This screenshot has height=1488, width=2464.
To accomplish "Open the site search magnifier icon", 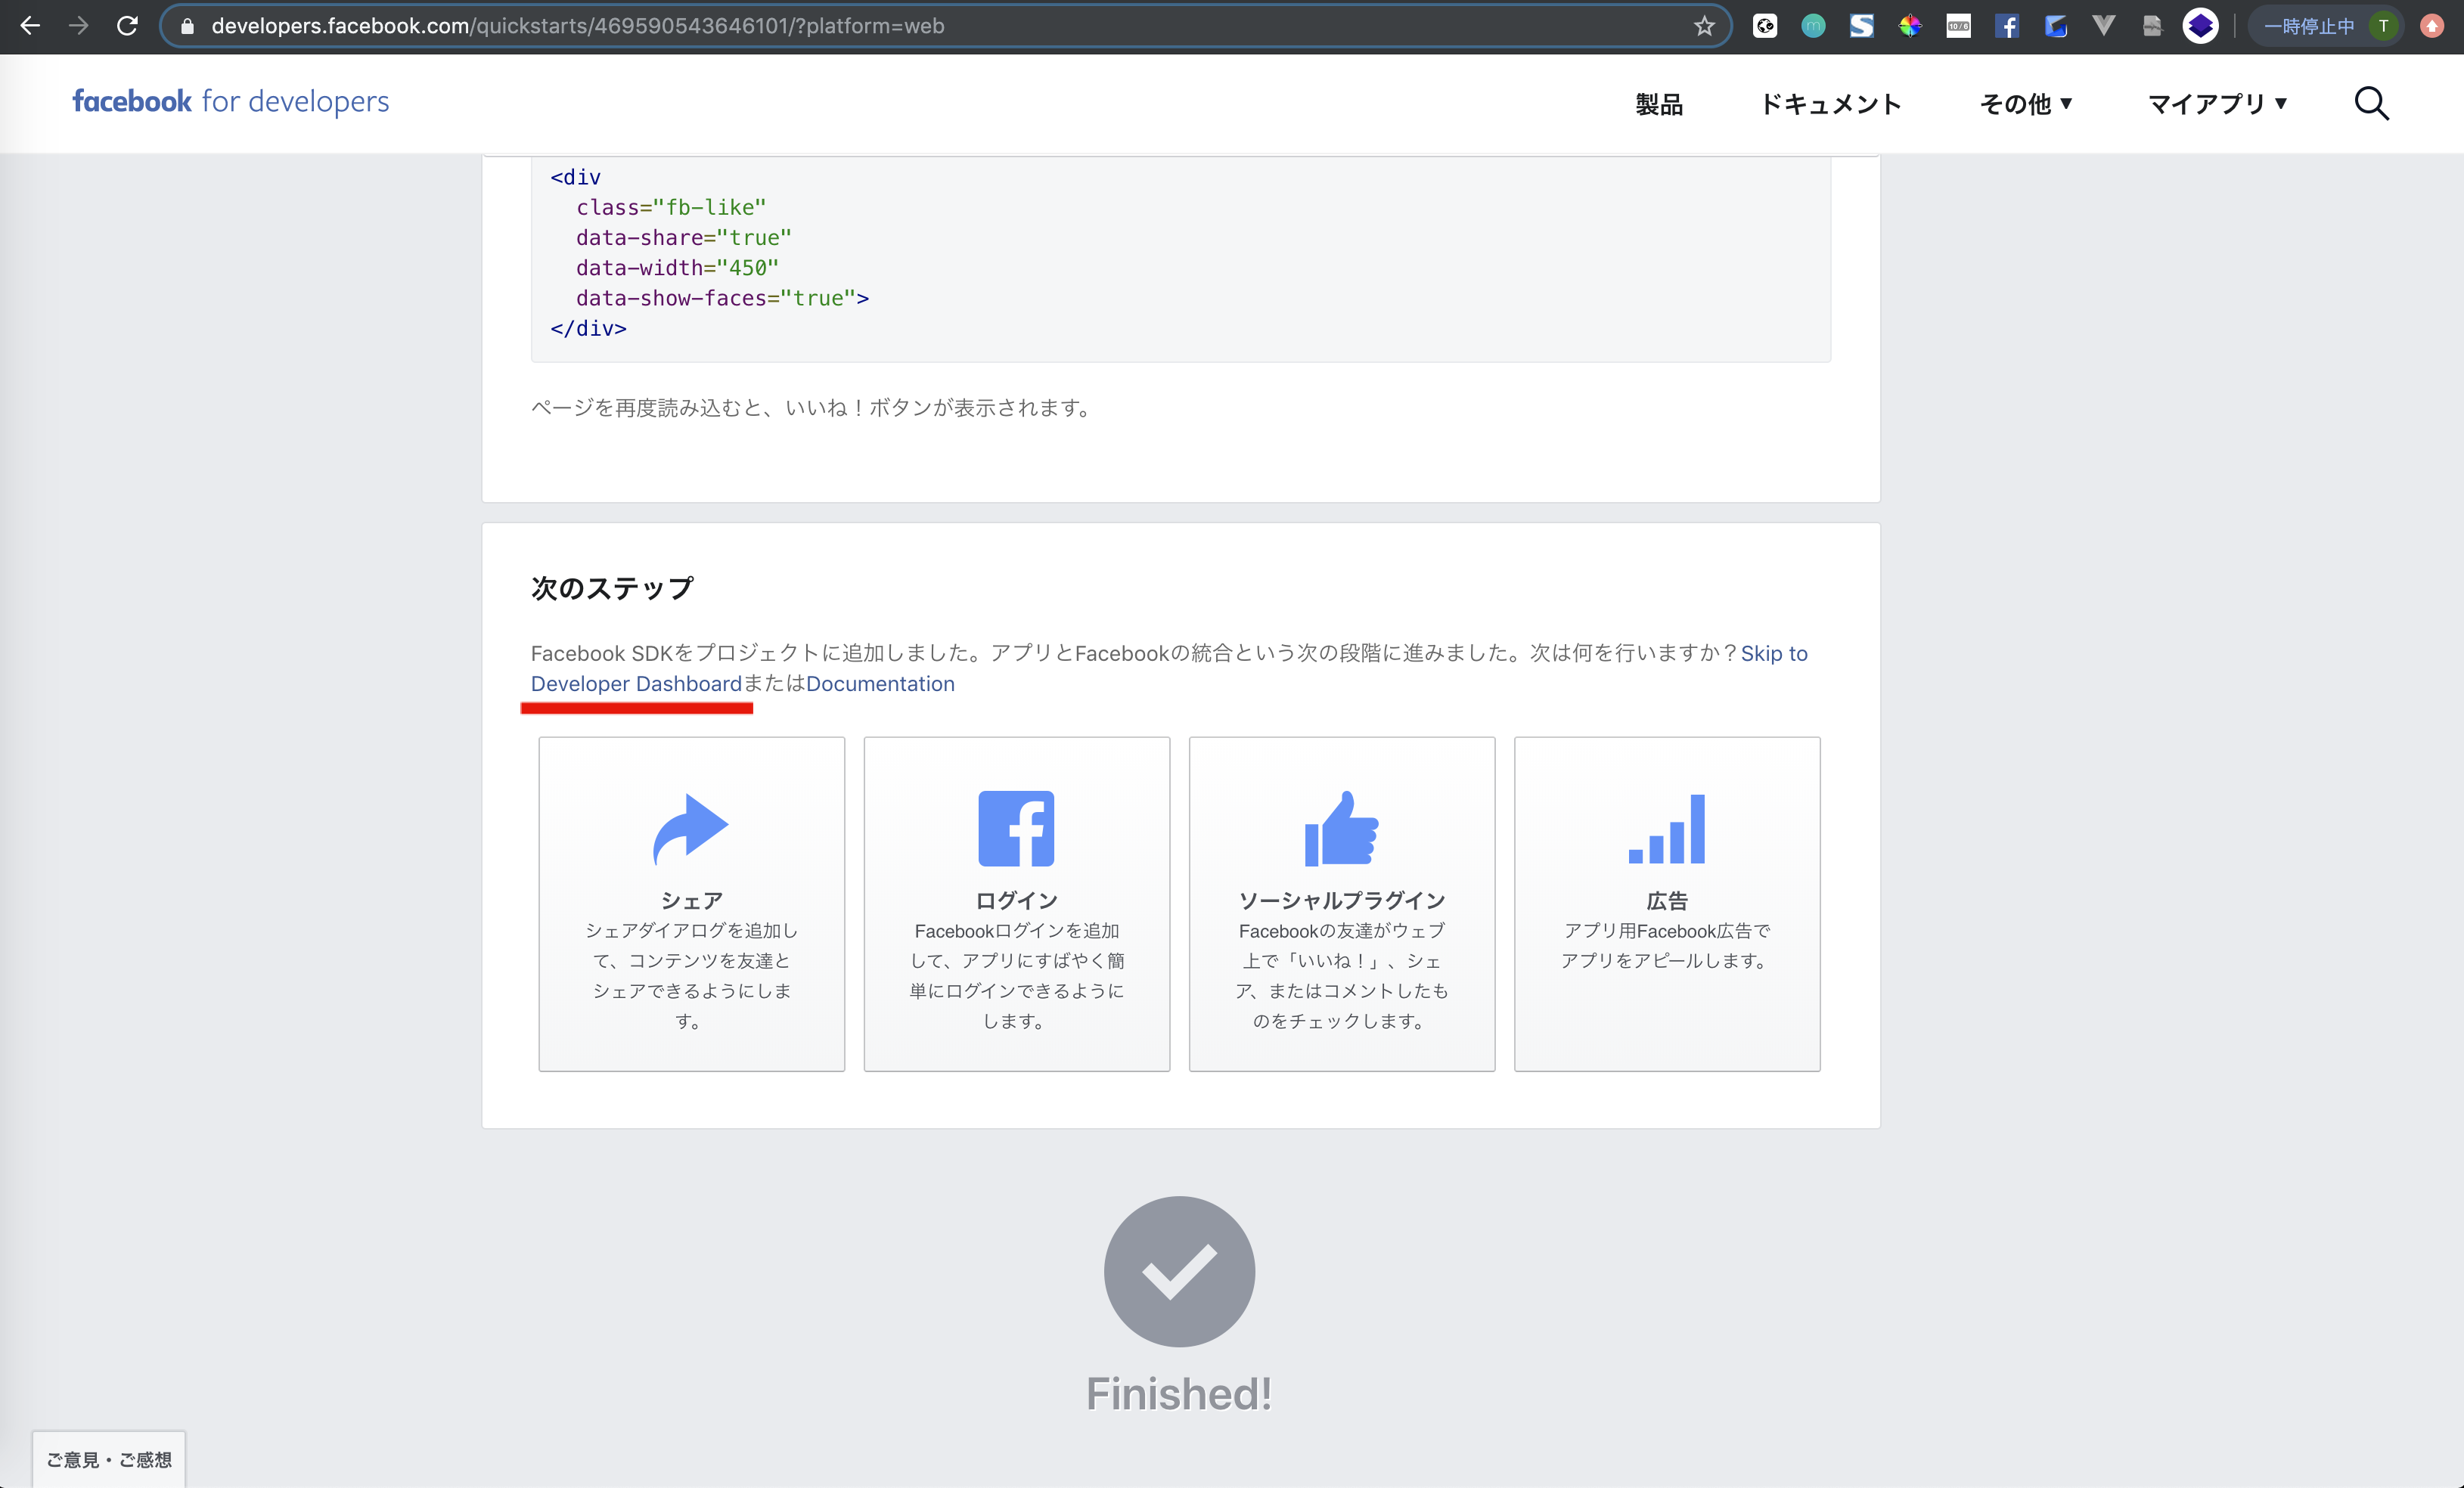I will (x=2371, y=103).
